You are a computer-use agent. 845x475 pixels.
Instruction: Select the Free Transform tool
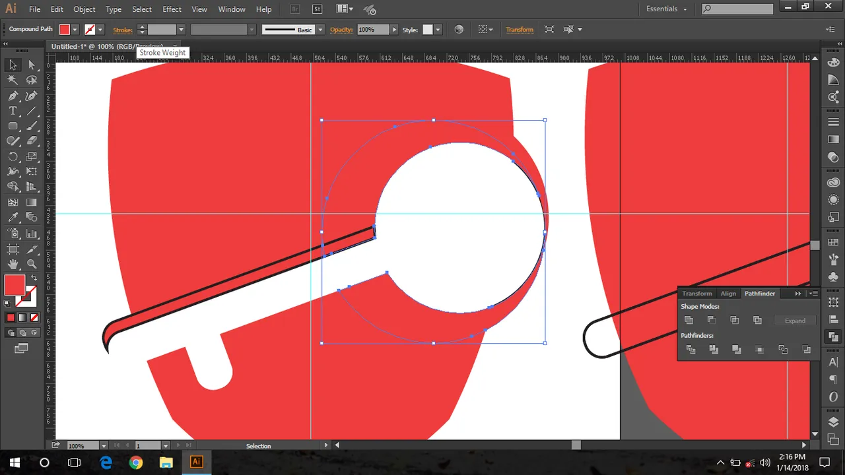click(x=32, y=172)
